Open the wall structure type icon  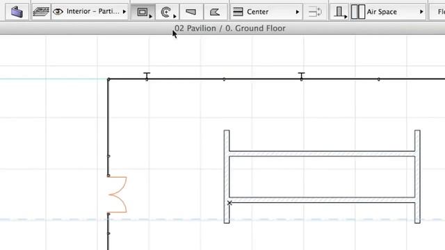coord(339,12)
